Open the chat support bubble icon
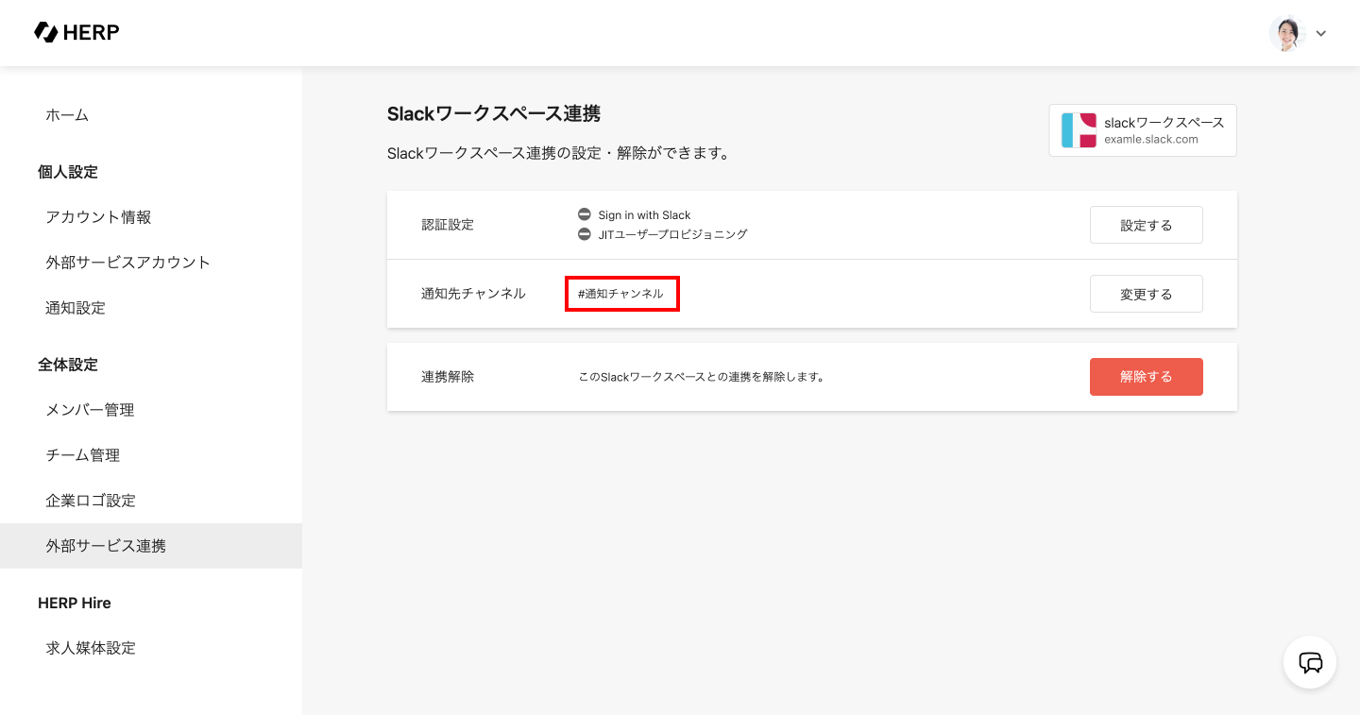Screen dimensions: 1360x715 (x=1310, y=662)
